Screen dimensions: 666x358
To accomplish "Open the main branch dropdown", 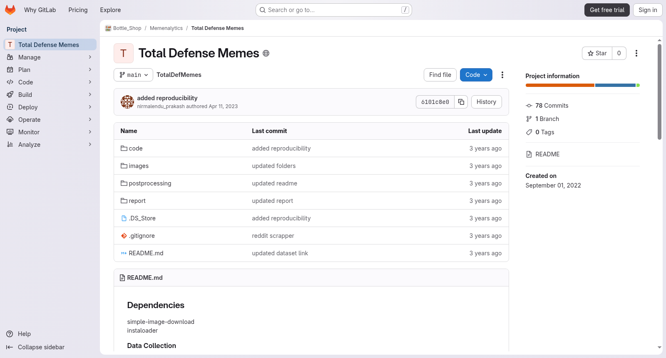I will [x=133, y=75].
